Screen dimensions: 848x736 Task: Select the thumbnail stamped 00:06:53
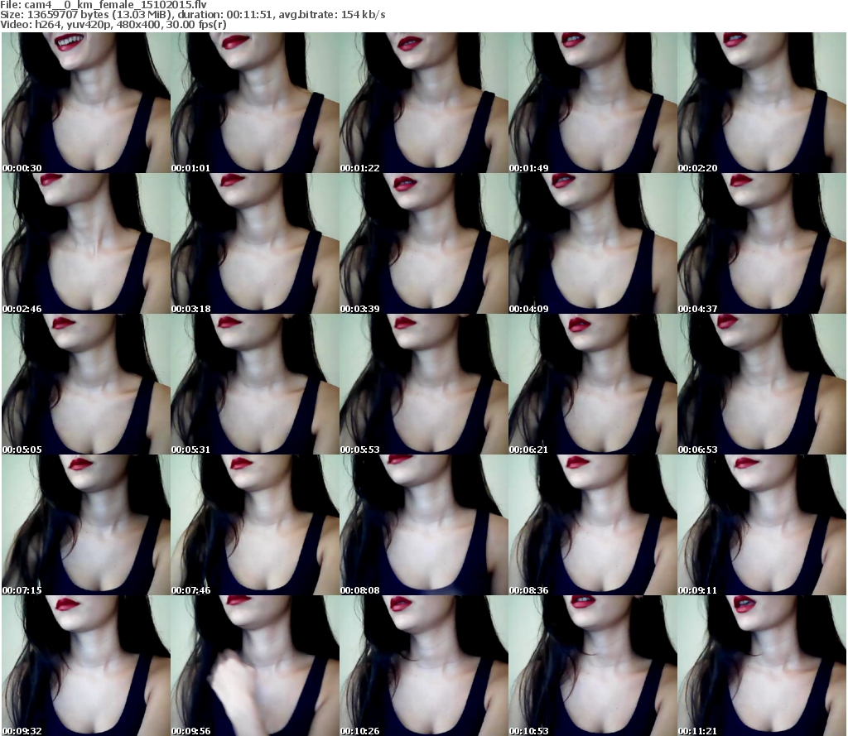[762, 384]
